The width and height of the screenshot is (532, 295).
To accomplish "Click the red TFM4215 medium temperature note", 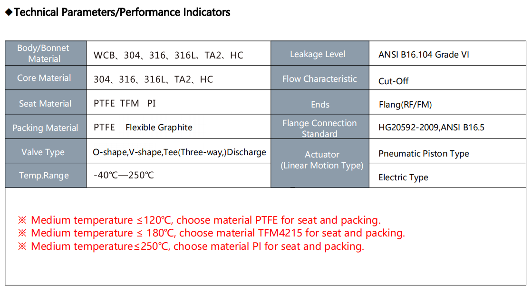I will point(212,233).
